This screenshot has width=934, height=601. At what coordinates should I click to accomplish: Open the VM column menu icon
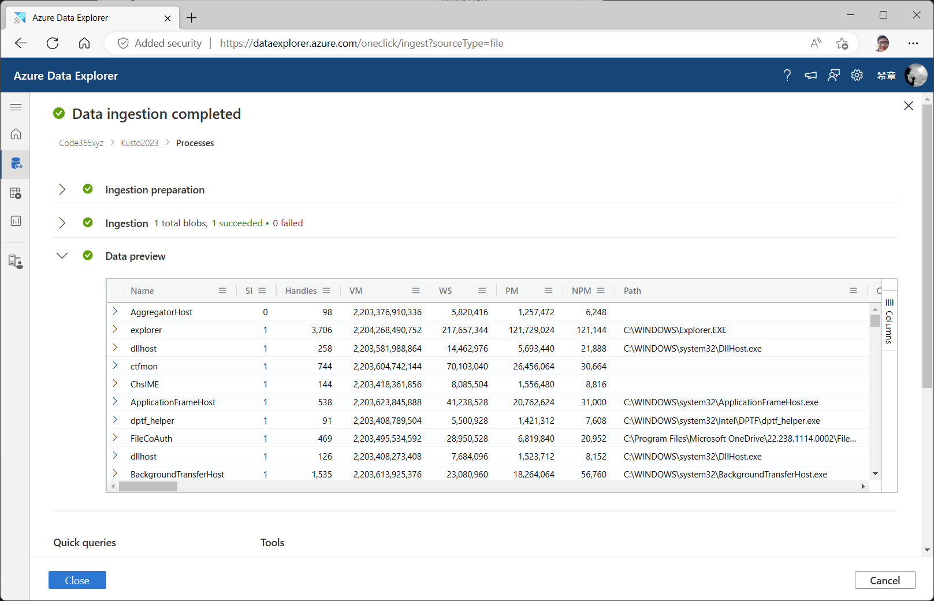pyautogui.click(x=416, y=290)
